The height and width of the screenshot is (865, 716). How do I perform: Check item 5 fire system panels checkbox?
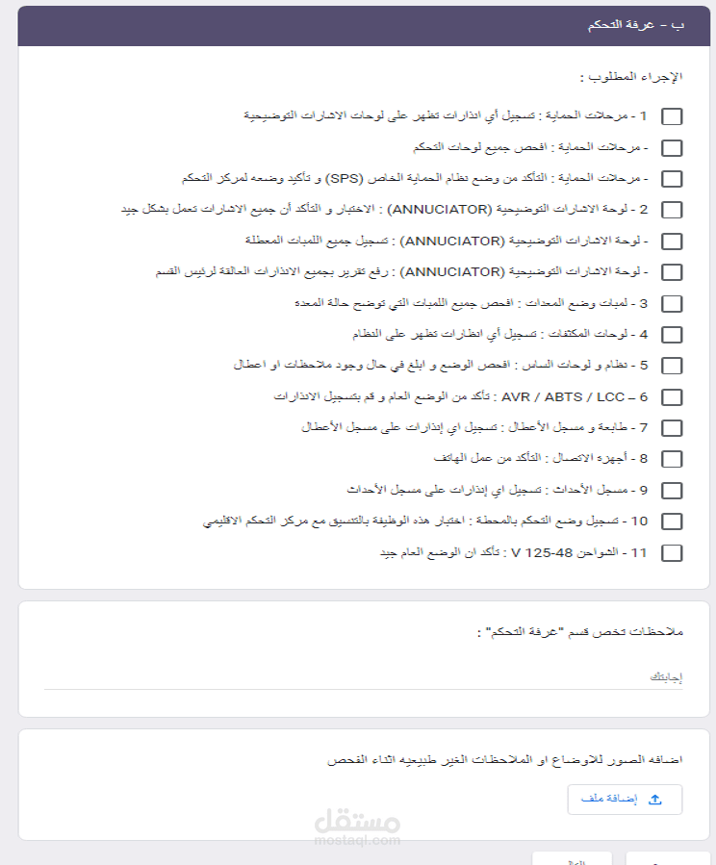coord(673,366)
